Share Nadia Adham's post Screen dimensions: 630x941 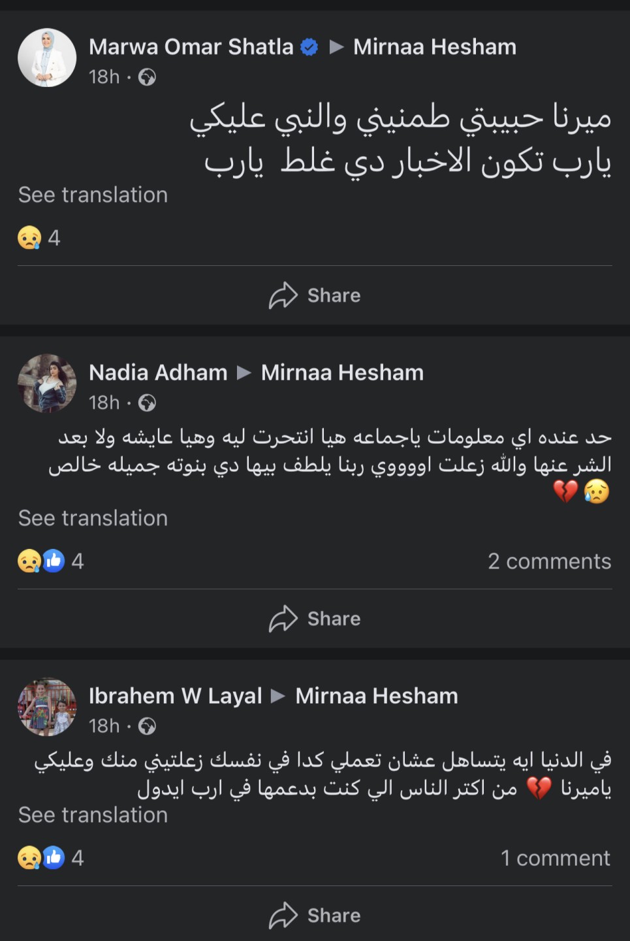coord(315,619)
